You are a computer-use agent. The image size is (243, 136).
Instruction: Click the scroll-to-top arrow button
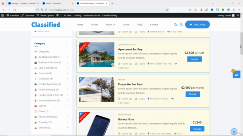pos(234,131)
